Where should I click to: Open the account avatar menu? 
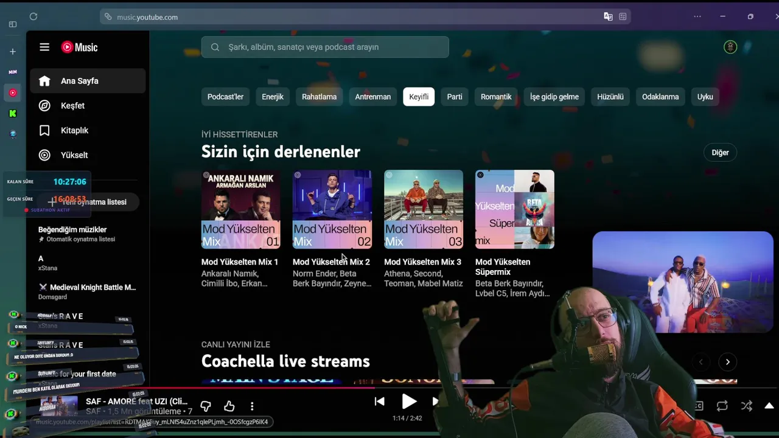coord(730,47)
